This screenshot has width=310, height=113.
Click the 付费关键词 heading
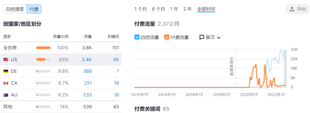click(147, 109)
